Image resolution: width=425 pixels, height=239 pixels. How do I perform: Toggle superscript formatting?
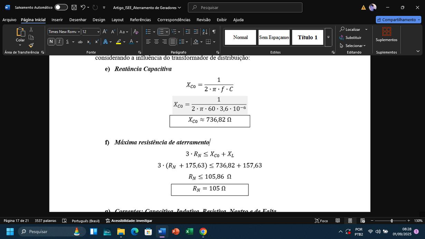(x=97, y=42)
